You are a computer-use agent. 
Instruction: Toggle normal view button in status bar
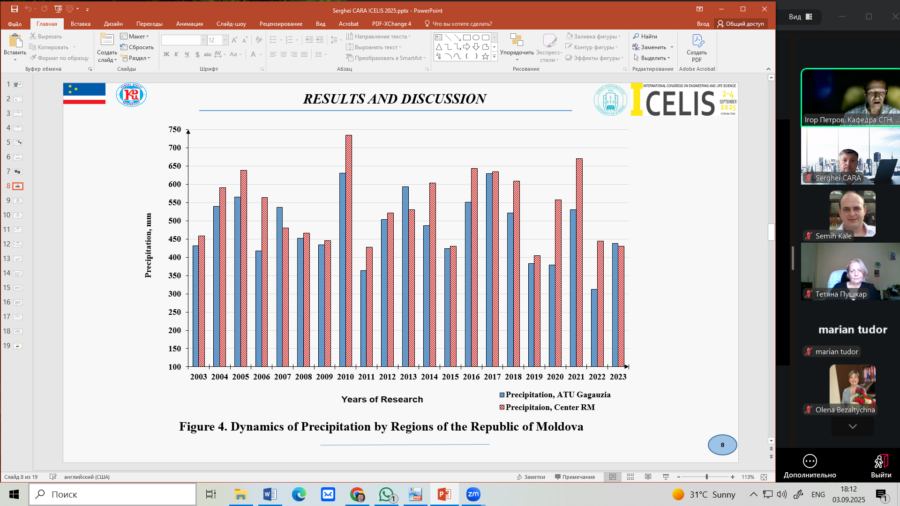tap(613, 477)
